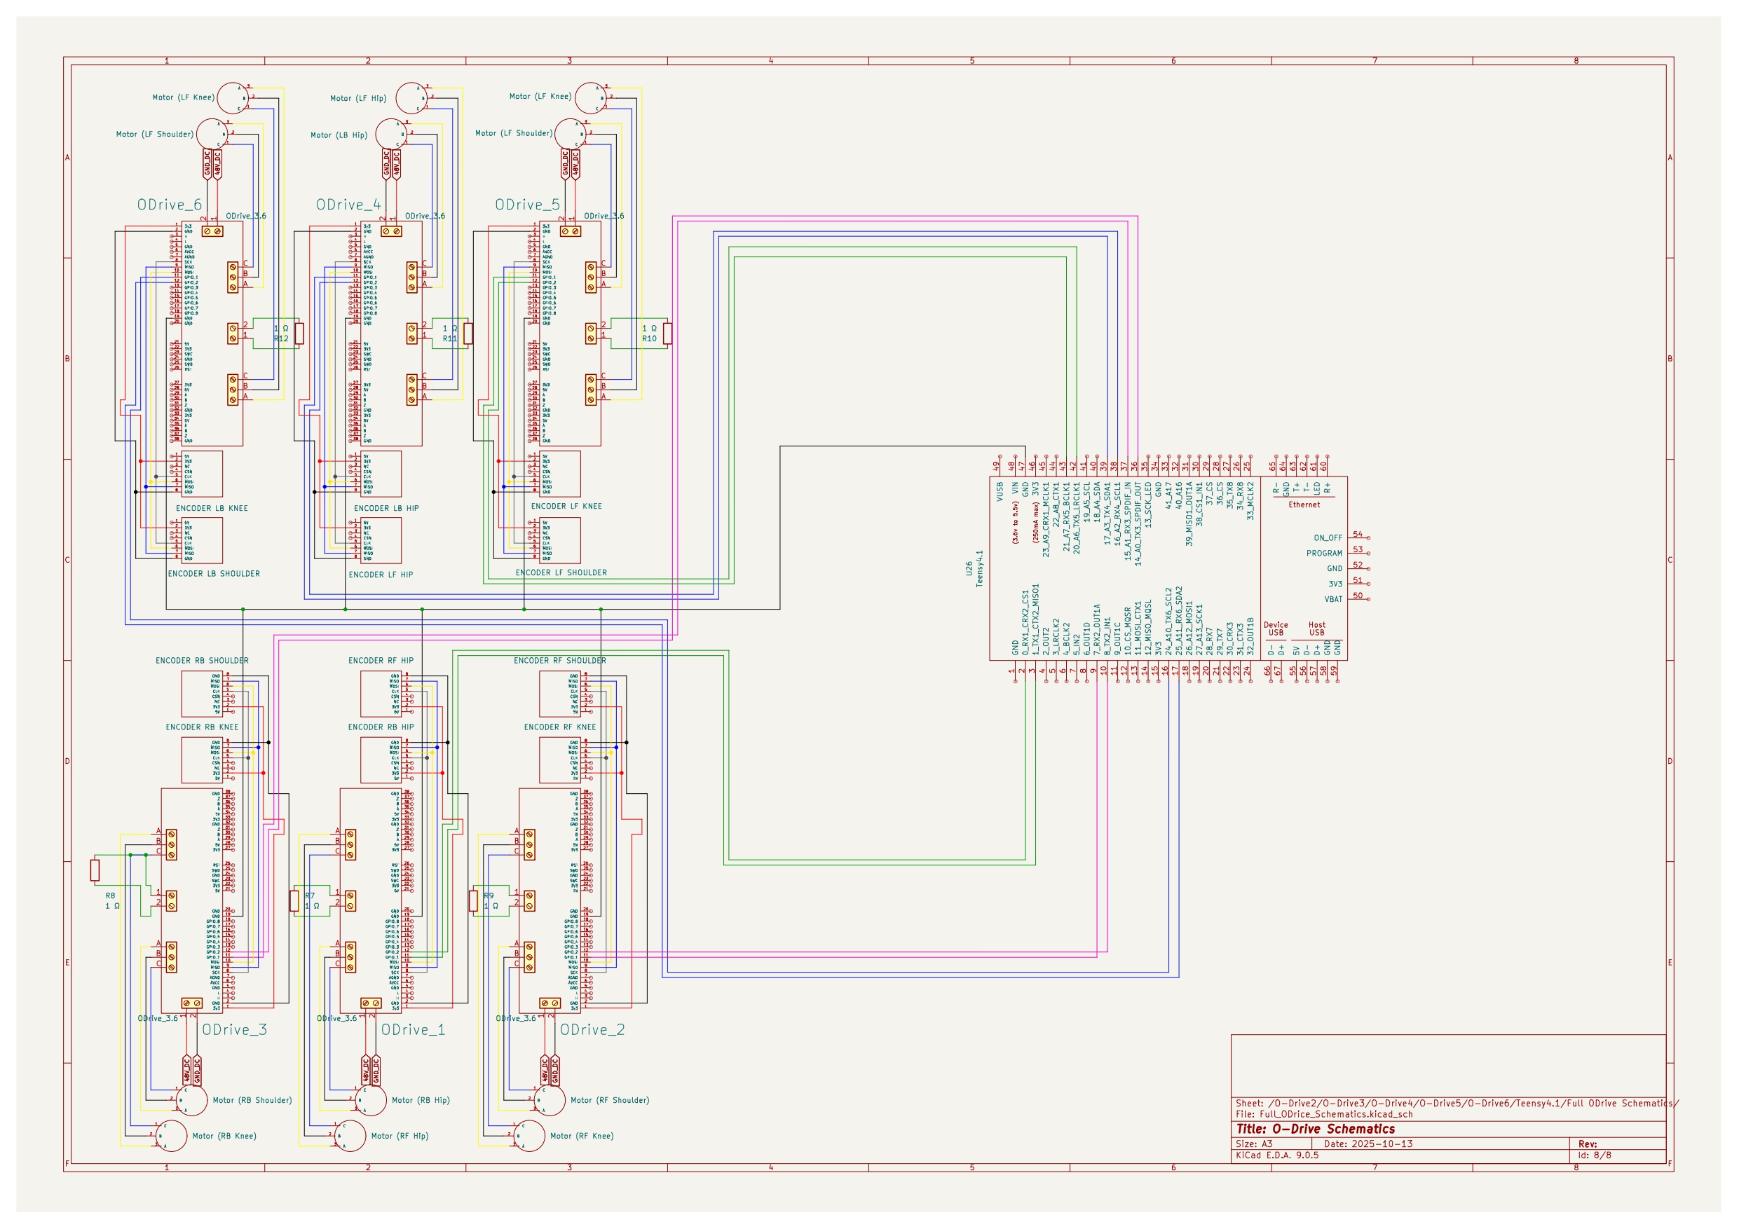Click the Date: 2025-10-13 field
This screenshot has height=1229, width=1739.
click(x=1369, y=1144)
